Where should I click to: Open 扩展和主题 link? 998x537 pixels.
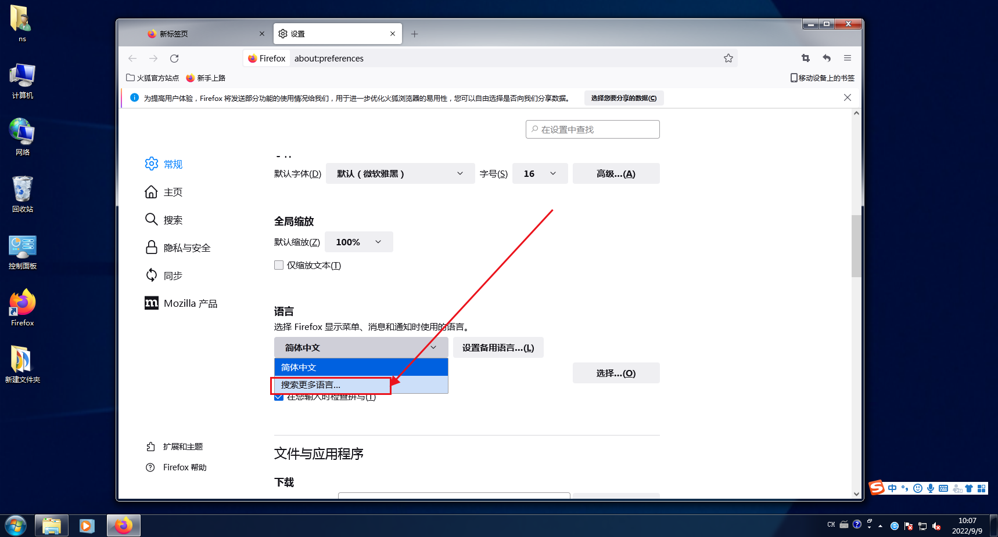[174, 447]
